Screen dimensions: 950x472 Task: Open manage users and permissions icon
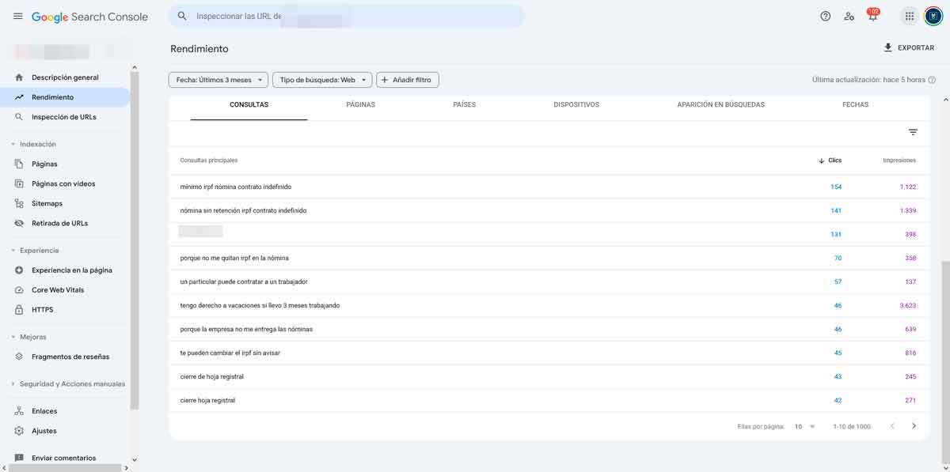pos(849,16)
